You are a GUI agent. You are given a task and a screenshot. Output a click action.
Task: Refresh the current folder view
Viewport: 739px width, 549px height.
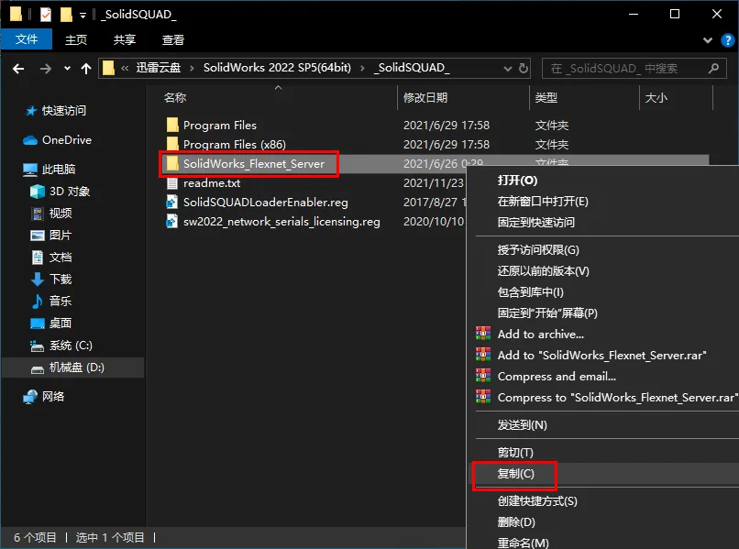coord(524,69)
